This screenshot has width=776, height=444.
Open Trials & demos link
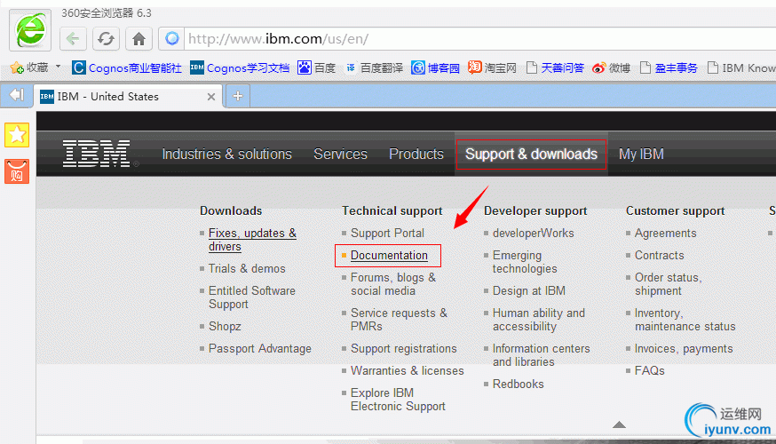(247, 268)
